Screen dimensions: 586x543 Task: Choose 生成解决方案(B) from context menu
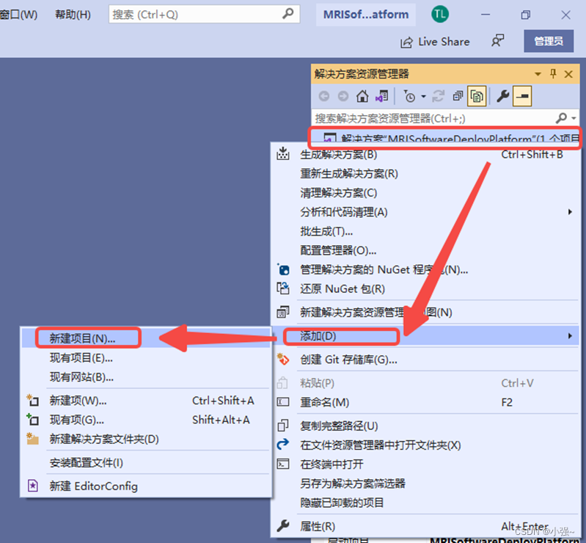pos(426,154)
